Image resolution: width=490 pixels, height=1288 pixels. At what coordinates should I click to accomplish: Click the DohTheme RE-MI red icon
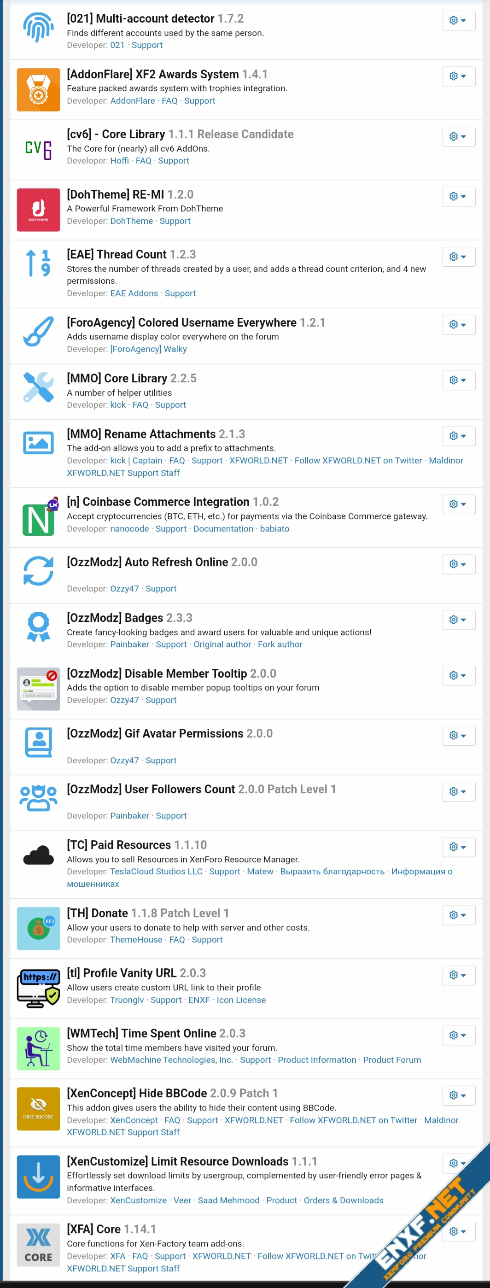[38, 210]
